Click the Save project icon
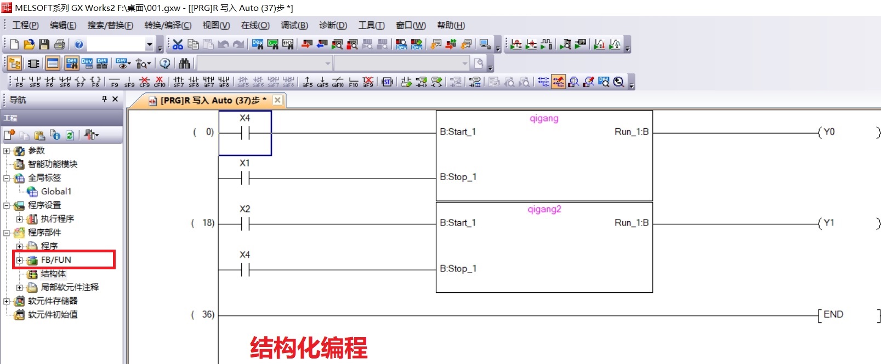Viewport: 881px width, 364px height. pyautogui.click(x=44, y=44)
